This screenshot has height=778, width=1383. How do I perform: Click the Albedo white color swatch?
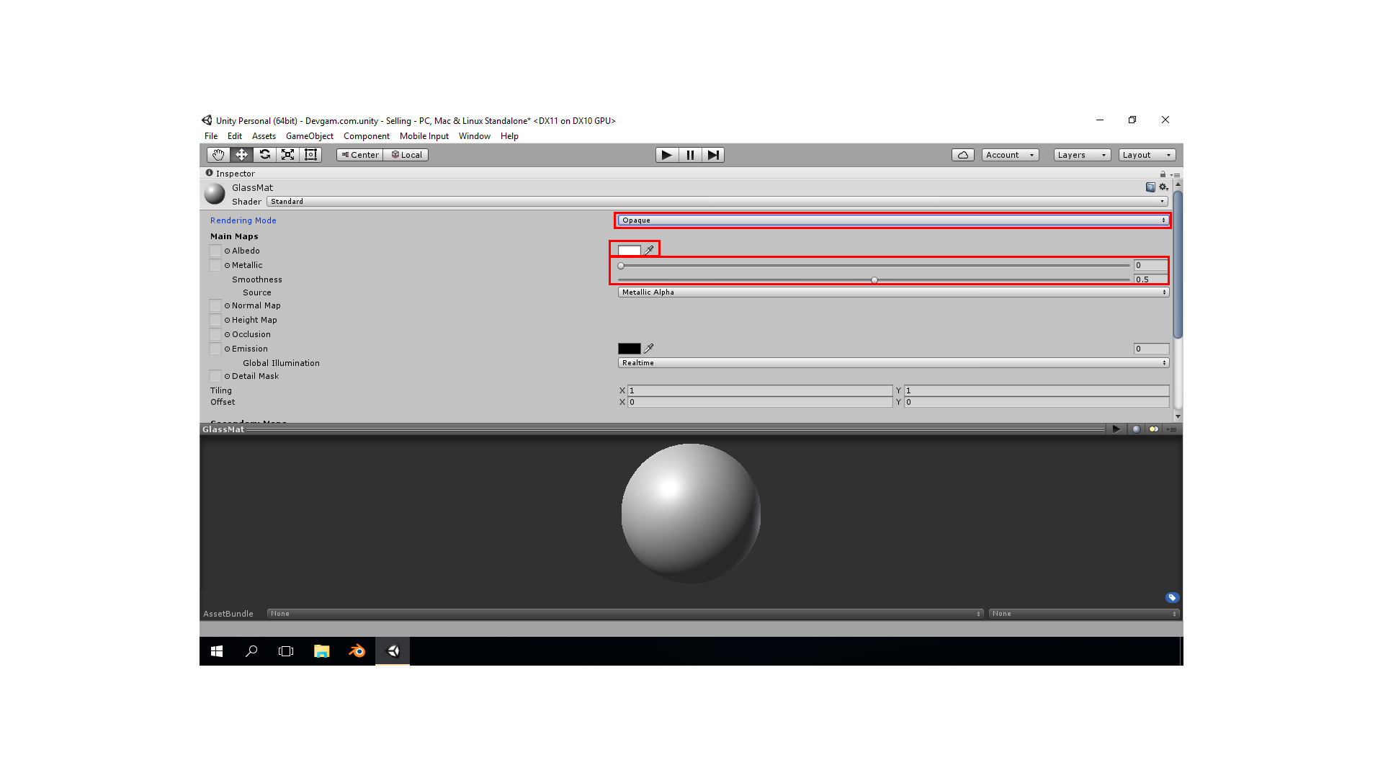pos(629,249)
